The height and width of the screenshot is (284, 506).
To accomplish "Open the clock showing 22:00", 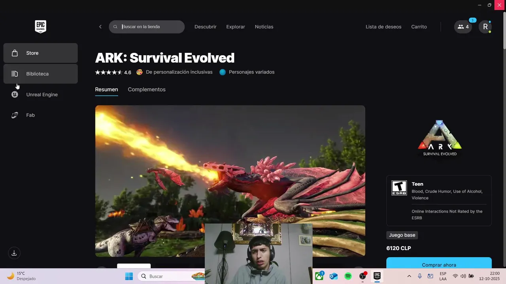I will point(489,276).
